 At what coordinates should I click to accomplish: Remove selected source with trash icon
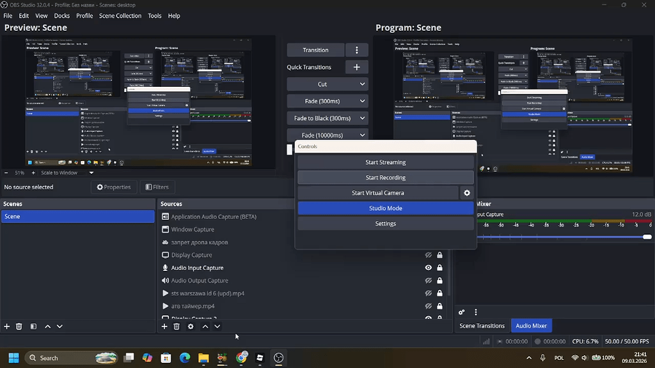(x=177, y=326)
